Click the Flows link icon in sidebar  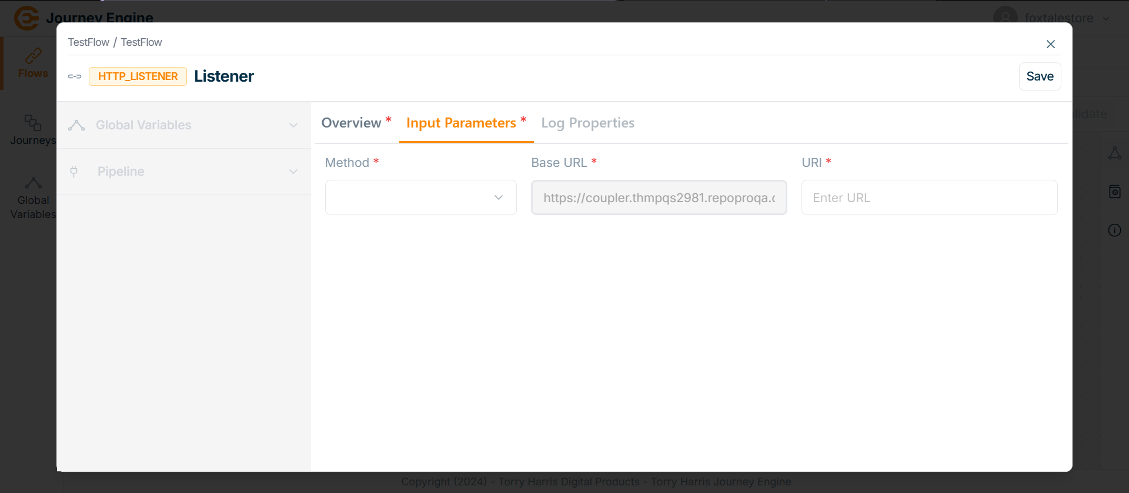[33, 56]
